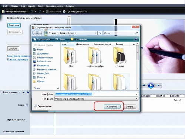Image resolution: width=185 pixels, height=139 pixels.
Task: Expand the Redo history dropdown arrow
Action: point(44,11)
